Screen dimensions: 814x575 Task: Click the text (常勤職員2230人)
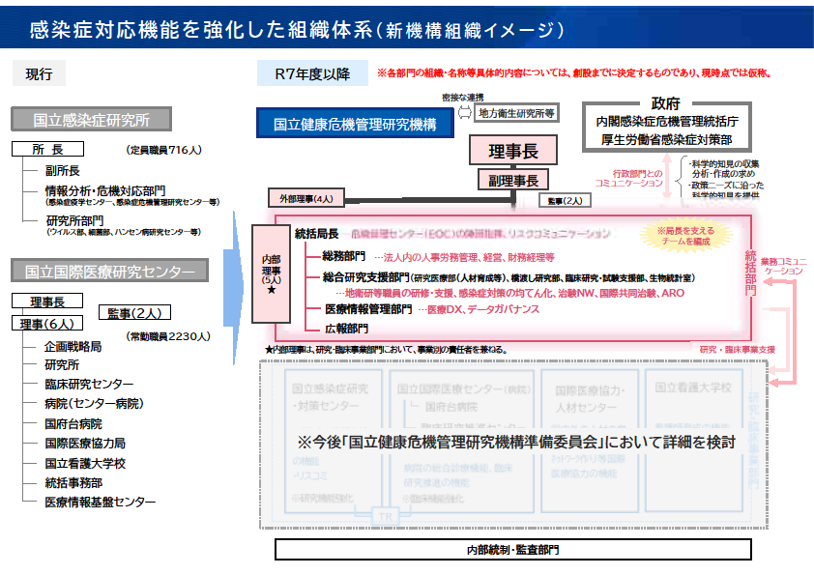tap(168, 336)
